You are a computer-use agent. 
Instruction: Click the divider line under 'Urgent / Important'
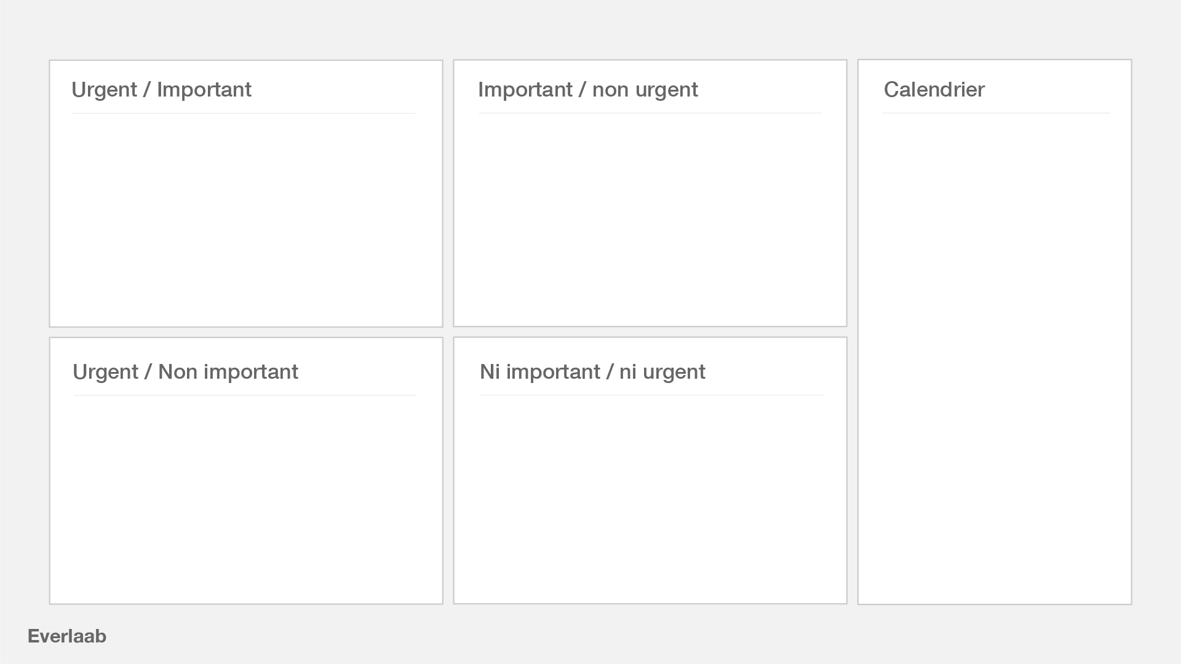pos(244,114)
